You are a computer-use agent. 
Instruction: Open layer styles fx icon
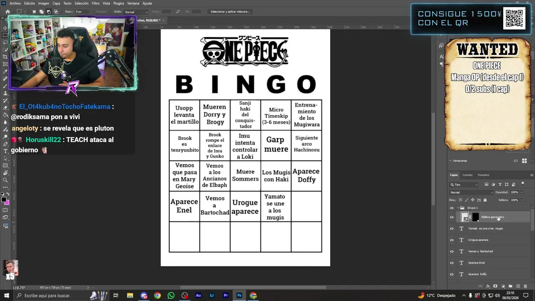(x=488, y=286)
